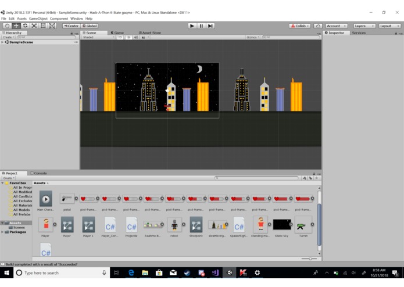Image resolution: width=404 pixels, height=287 pixels.
Task: Select the Rect transform tool
Action: click(x=43, y=26)
